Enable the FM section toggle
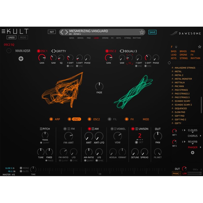203x203 pixels. [65, 129]
